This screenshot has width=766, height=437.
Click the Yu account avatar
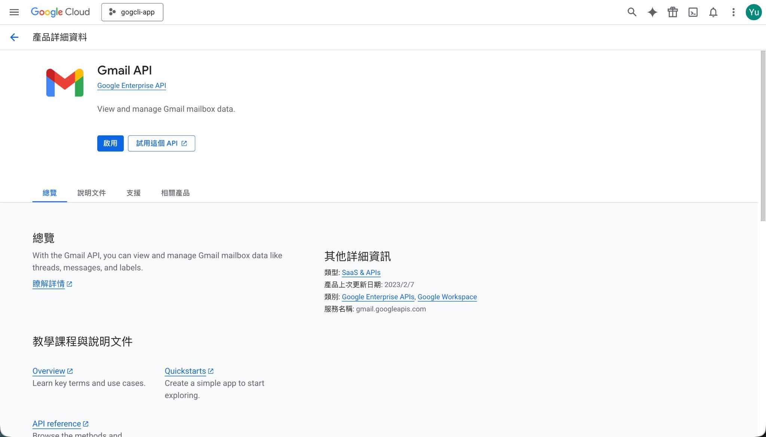753,12
